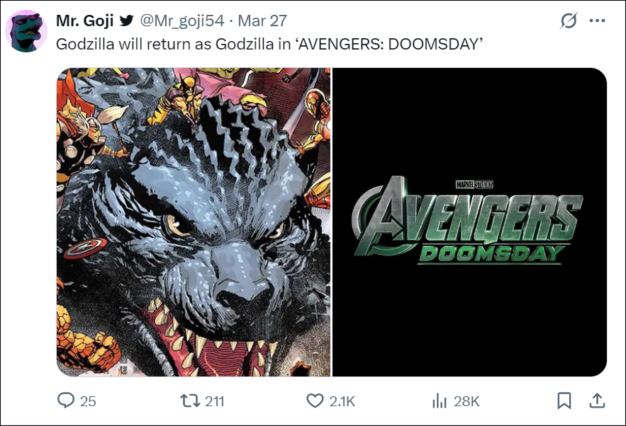Click the 25 replies count
This screenshot has width=626, height=426.
coord(88,401)
